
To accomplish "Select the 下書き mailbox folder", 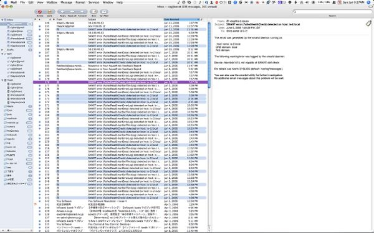I will pyautogui.click(x=11, y=171).
